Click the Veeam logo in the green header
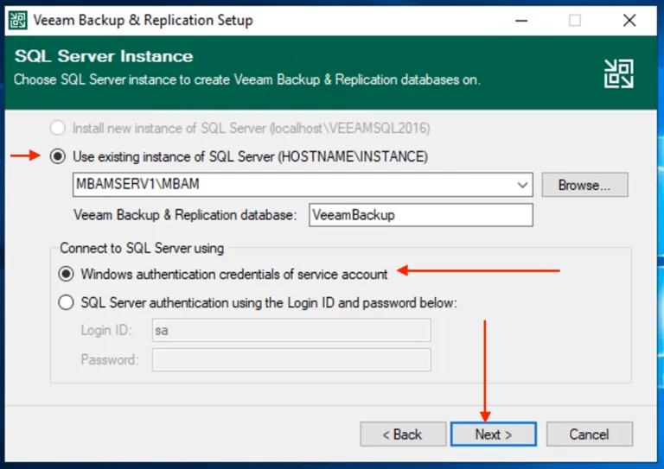 [x=619, y=73]
